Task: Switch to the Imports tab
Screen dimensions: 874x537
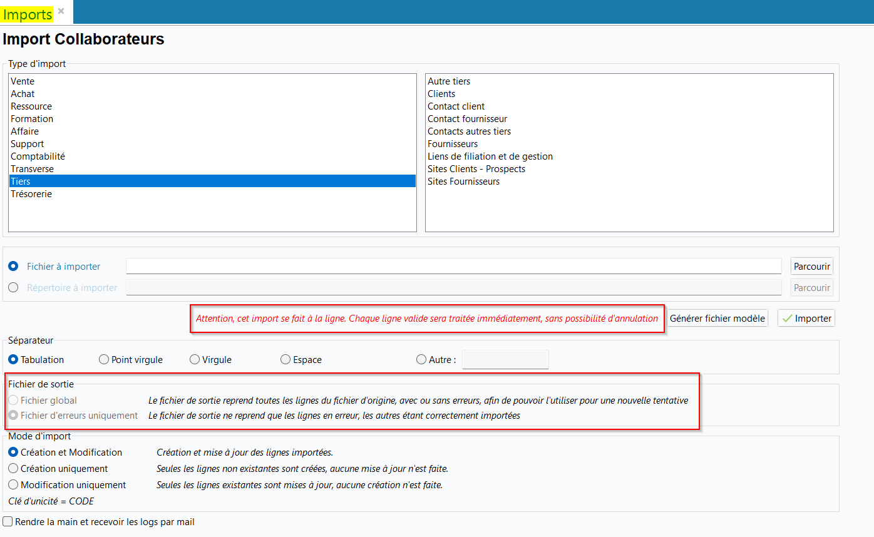Action: tap(28, 14)
